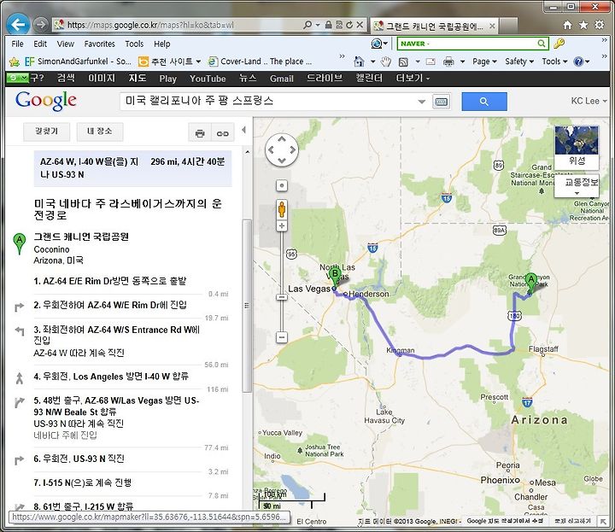Viewport: 615px width, 532px height.
Task: Switch to the 그랜드 캐니언 국립공원 browser tab
Action: coord(435,26)
